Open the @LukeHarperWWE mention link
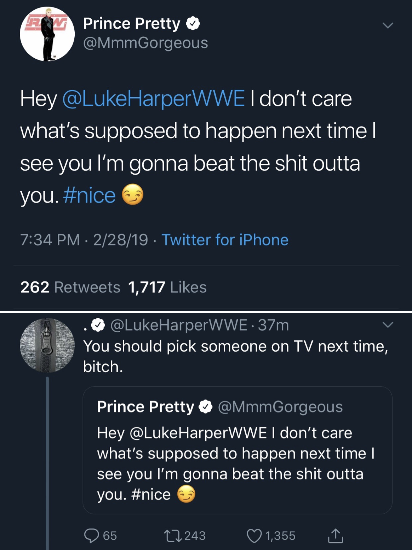Image resolution: width=412 pixels, height=550 pixels. 154,98
